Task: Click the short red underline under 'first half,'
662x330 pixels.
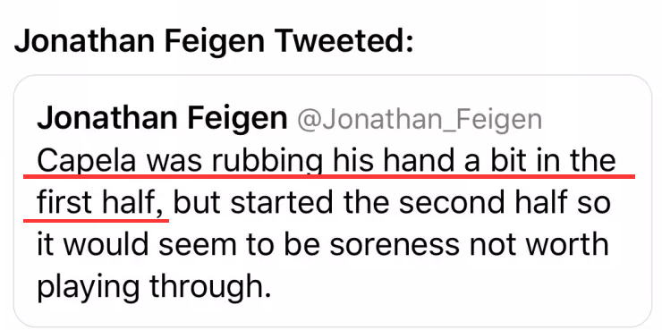Action: click(x=96, y=220)
